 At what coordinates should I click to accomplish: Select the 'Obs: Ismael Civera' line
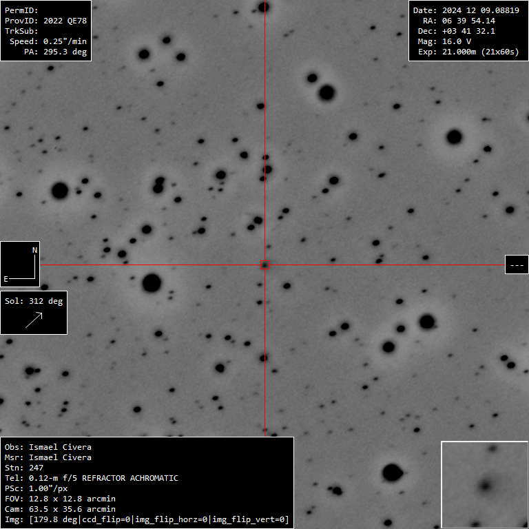[48, 447]
